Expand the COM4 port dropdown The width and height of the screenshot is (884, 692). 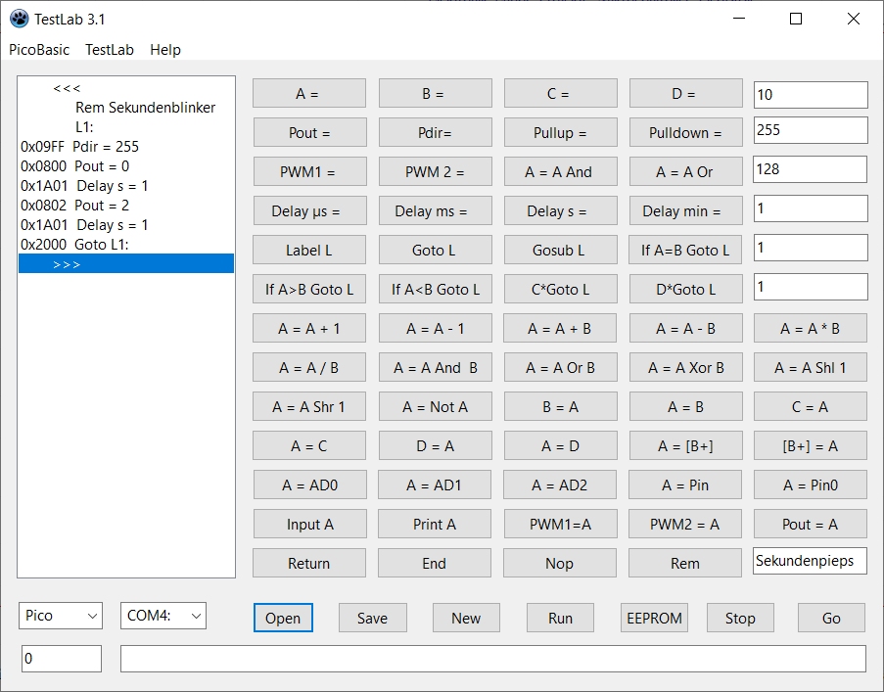(x=163, y=616)
